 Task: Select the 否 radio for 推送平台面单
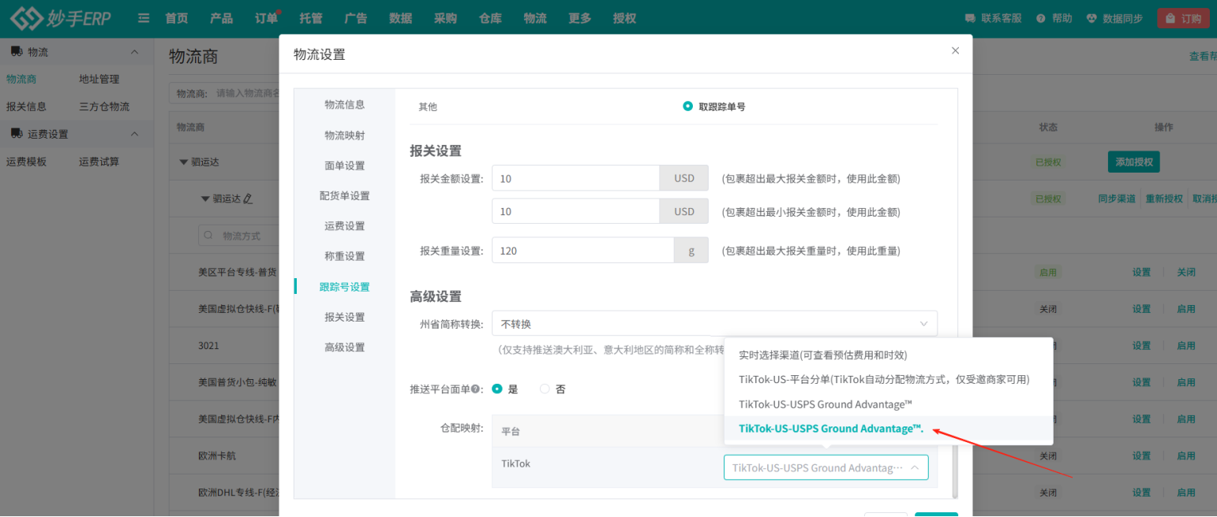tap(545, 389)
